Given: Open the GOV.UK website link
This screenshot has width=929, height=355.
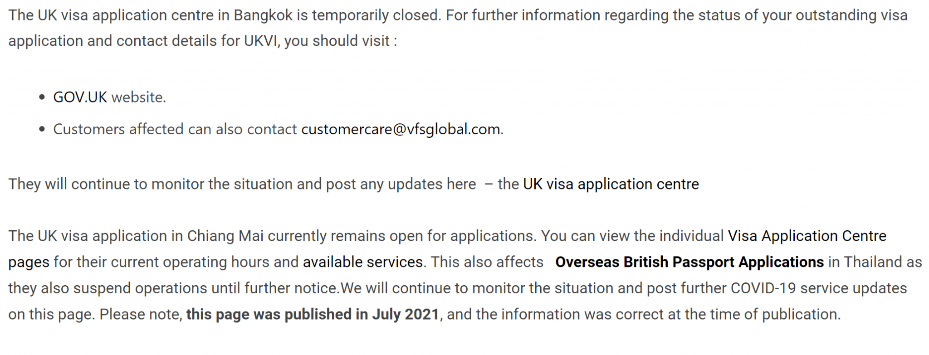Looking at the screenshot, I should point(80,97).
